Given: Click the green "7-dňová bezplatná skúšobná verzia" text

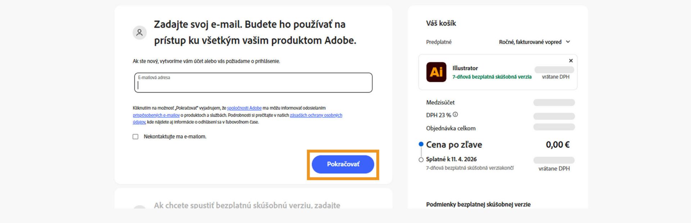Looking at the screenshot, I should pyautogui.click(x=492, y=76).
